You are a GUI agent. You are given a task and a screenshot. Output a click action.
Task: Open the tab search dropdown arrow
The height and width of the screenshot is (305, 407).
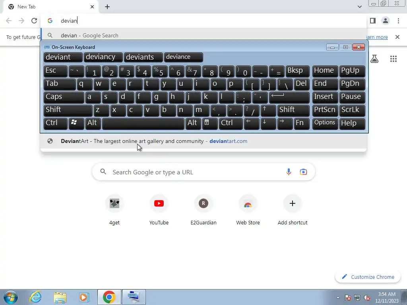pos(359,7)
